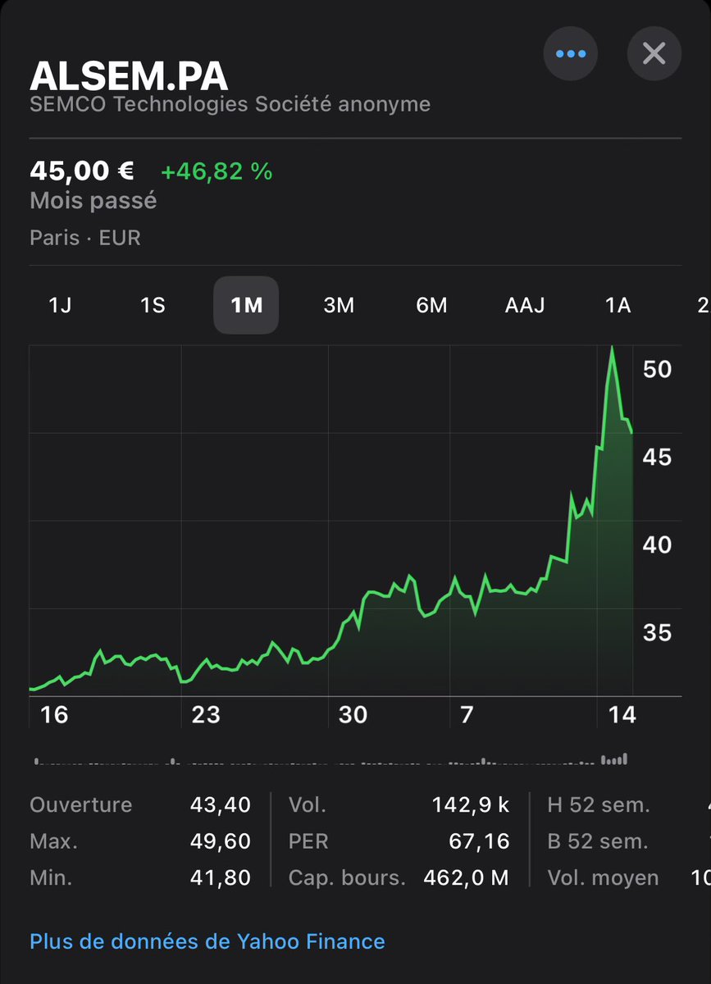The width and height of the screenshot is (711, 984).
Task: Click the Cap. bours. value 462,0 M
Action: [x=466, y=878]
